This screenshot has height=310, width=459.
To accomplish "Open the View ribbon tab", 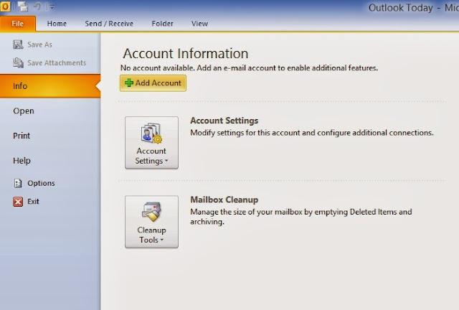I will (x=199, y=24).
